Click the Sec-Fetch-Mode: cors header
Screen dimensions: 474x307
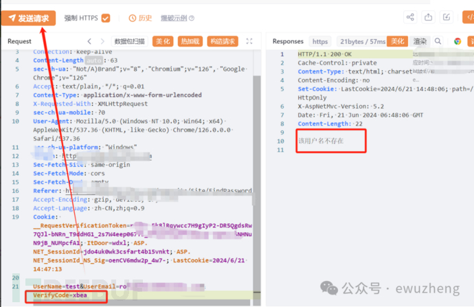coord(69,174)
